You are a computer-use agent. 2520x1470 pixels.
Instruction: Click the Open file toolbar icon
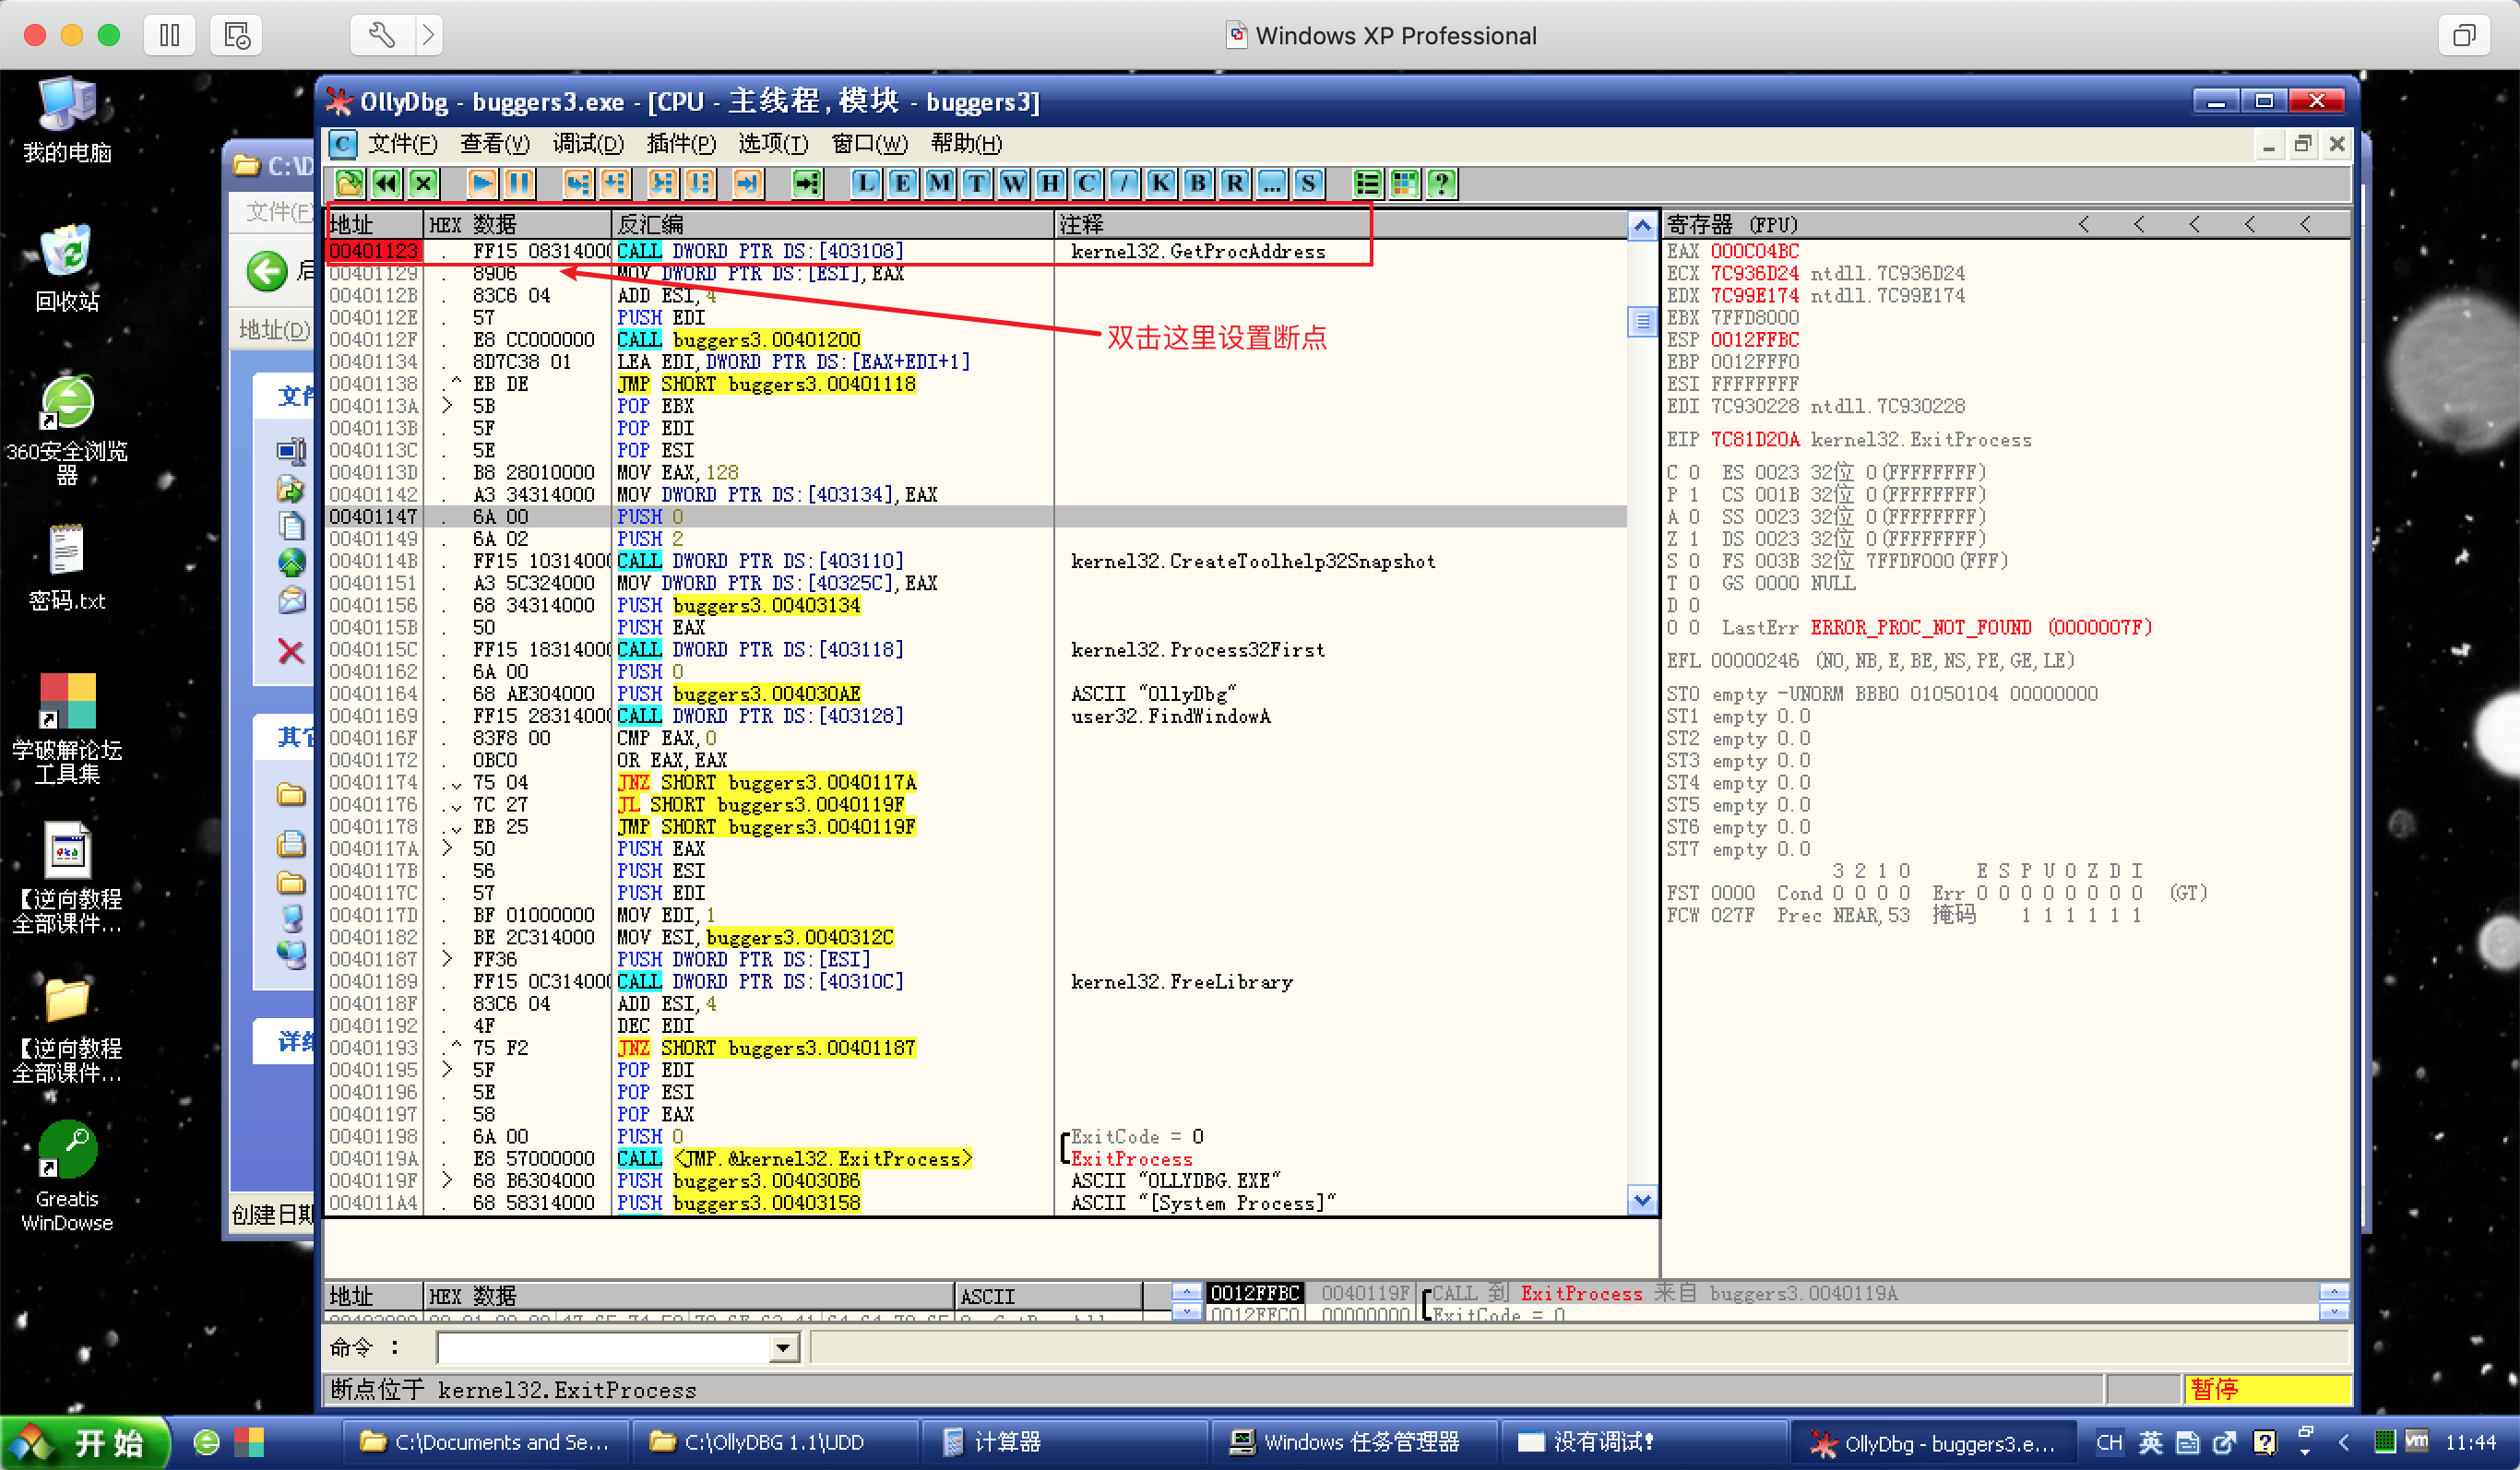(x=349, y=183)
